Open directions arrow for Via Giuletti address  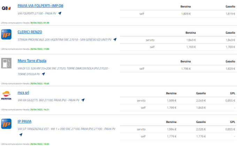[83, 100]
